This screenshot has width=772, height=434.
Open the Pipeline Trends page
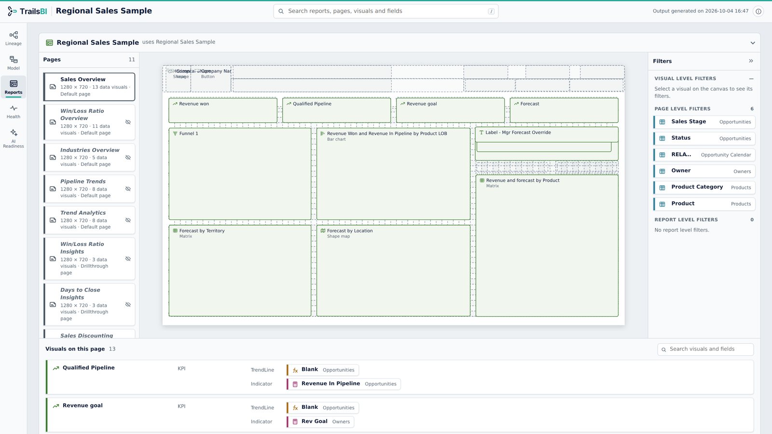pos(89,189)
